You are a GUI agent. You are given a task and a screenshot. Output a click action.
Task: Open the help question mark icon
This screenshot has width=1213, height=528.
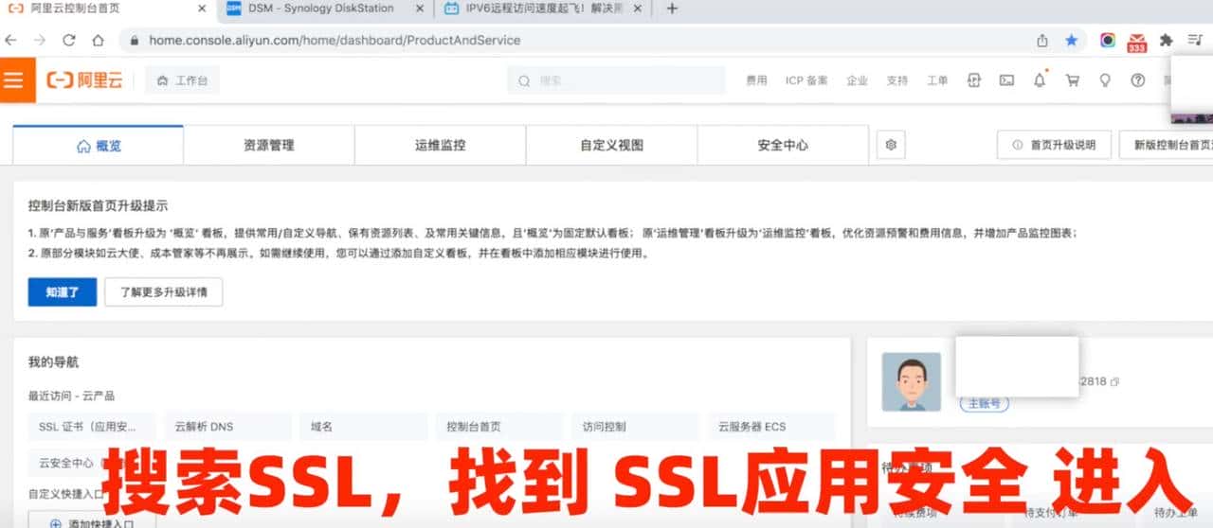point(1138,80)
